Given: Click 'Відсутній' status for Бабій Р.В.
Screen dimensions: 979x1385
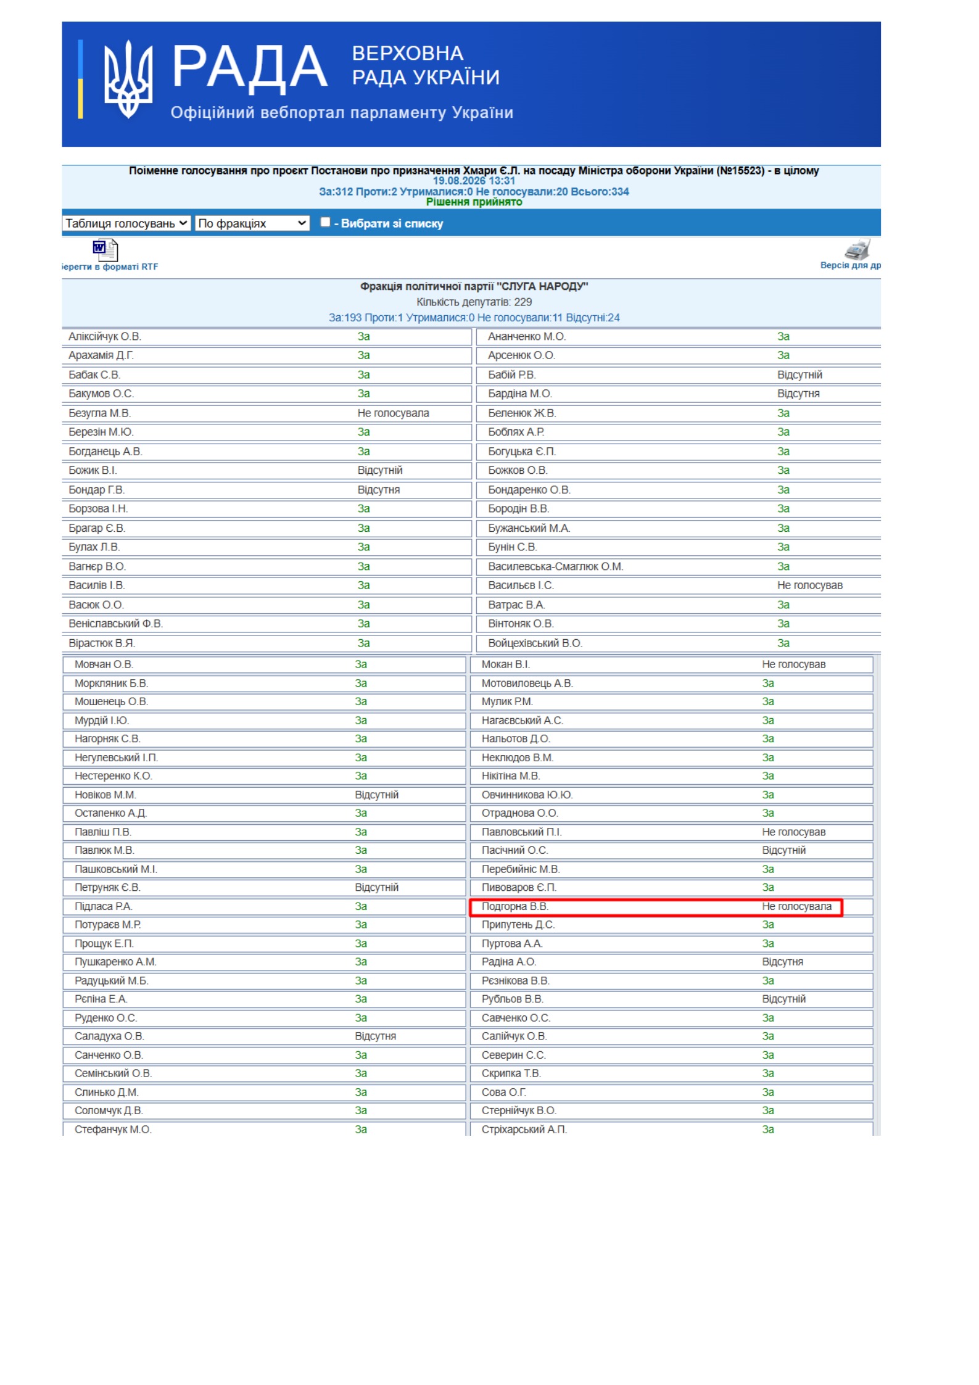Looking at the screenshot, I should [799, 374].
